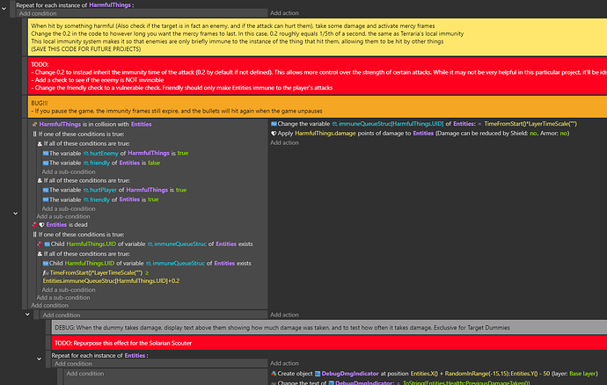The height and width of the screenshot is (385, 607).
Task: Add condition in the event above the DEBUG comment
Action: 62,315
